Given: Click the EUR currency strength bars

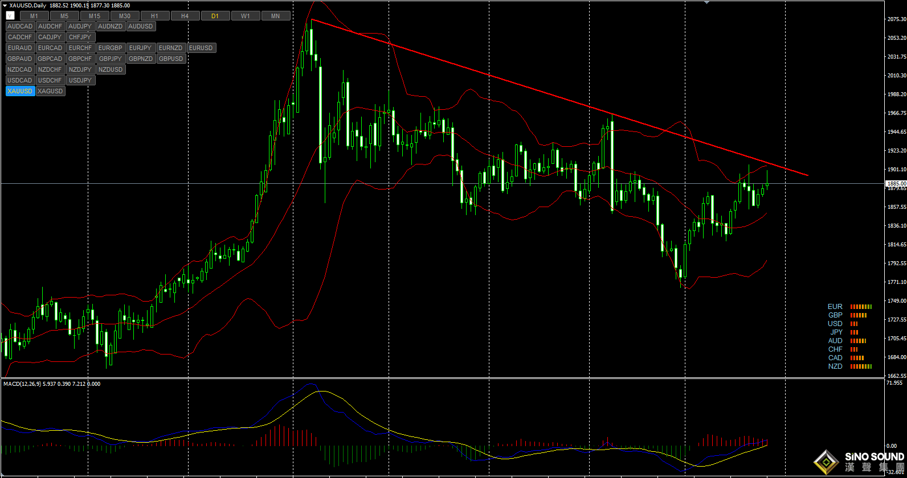Looking at the screenshot, I should coord(861,307).
